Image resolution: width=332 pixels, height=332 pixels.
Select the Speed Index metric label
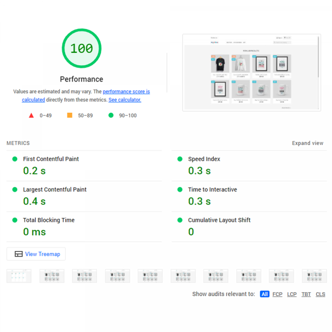204,159
